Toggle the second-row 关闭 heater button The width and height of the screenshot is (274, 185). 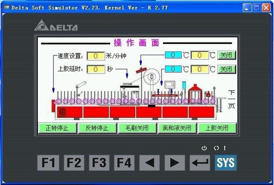[226, 69]
